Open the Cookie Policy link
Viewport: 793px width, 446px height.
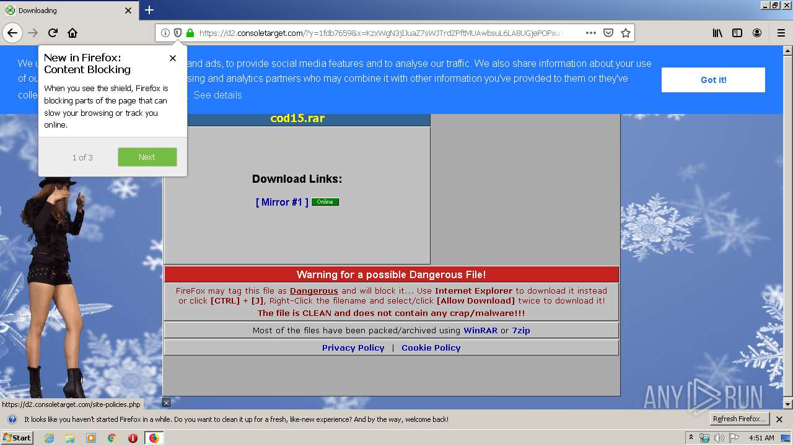(431, 348)
